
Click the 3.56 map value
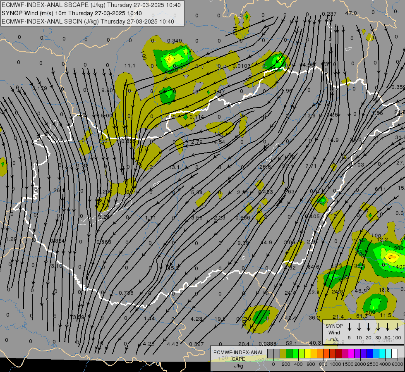[x=197, y=218]
